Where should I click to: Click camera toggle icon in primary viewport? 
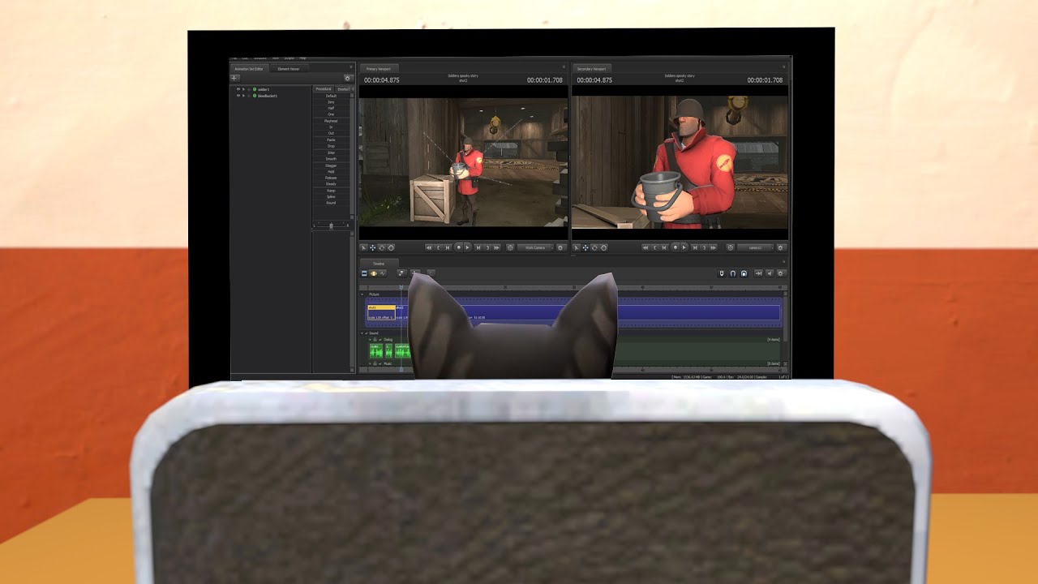click(510, 247)
